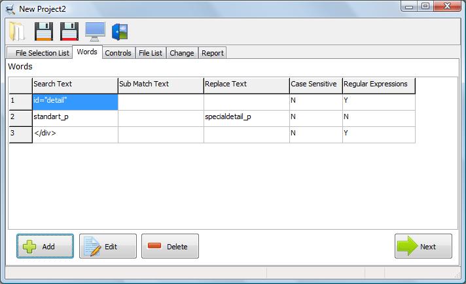The width and height of the screenshot is (466, 284).
Task: Click the specialdetail_p replace text cell
Action: point(246,118)
